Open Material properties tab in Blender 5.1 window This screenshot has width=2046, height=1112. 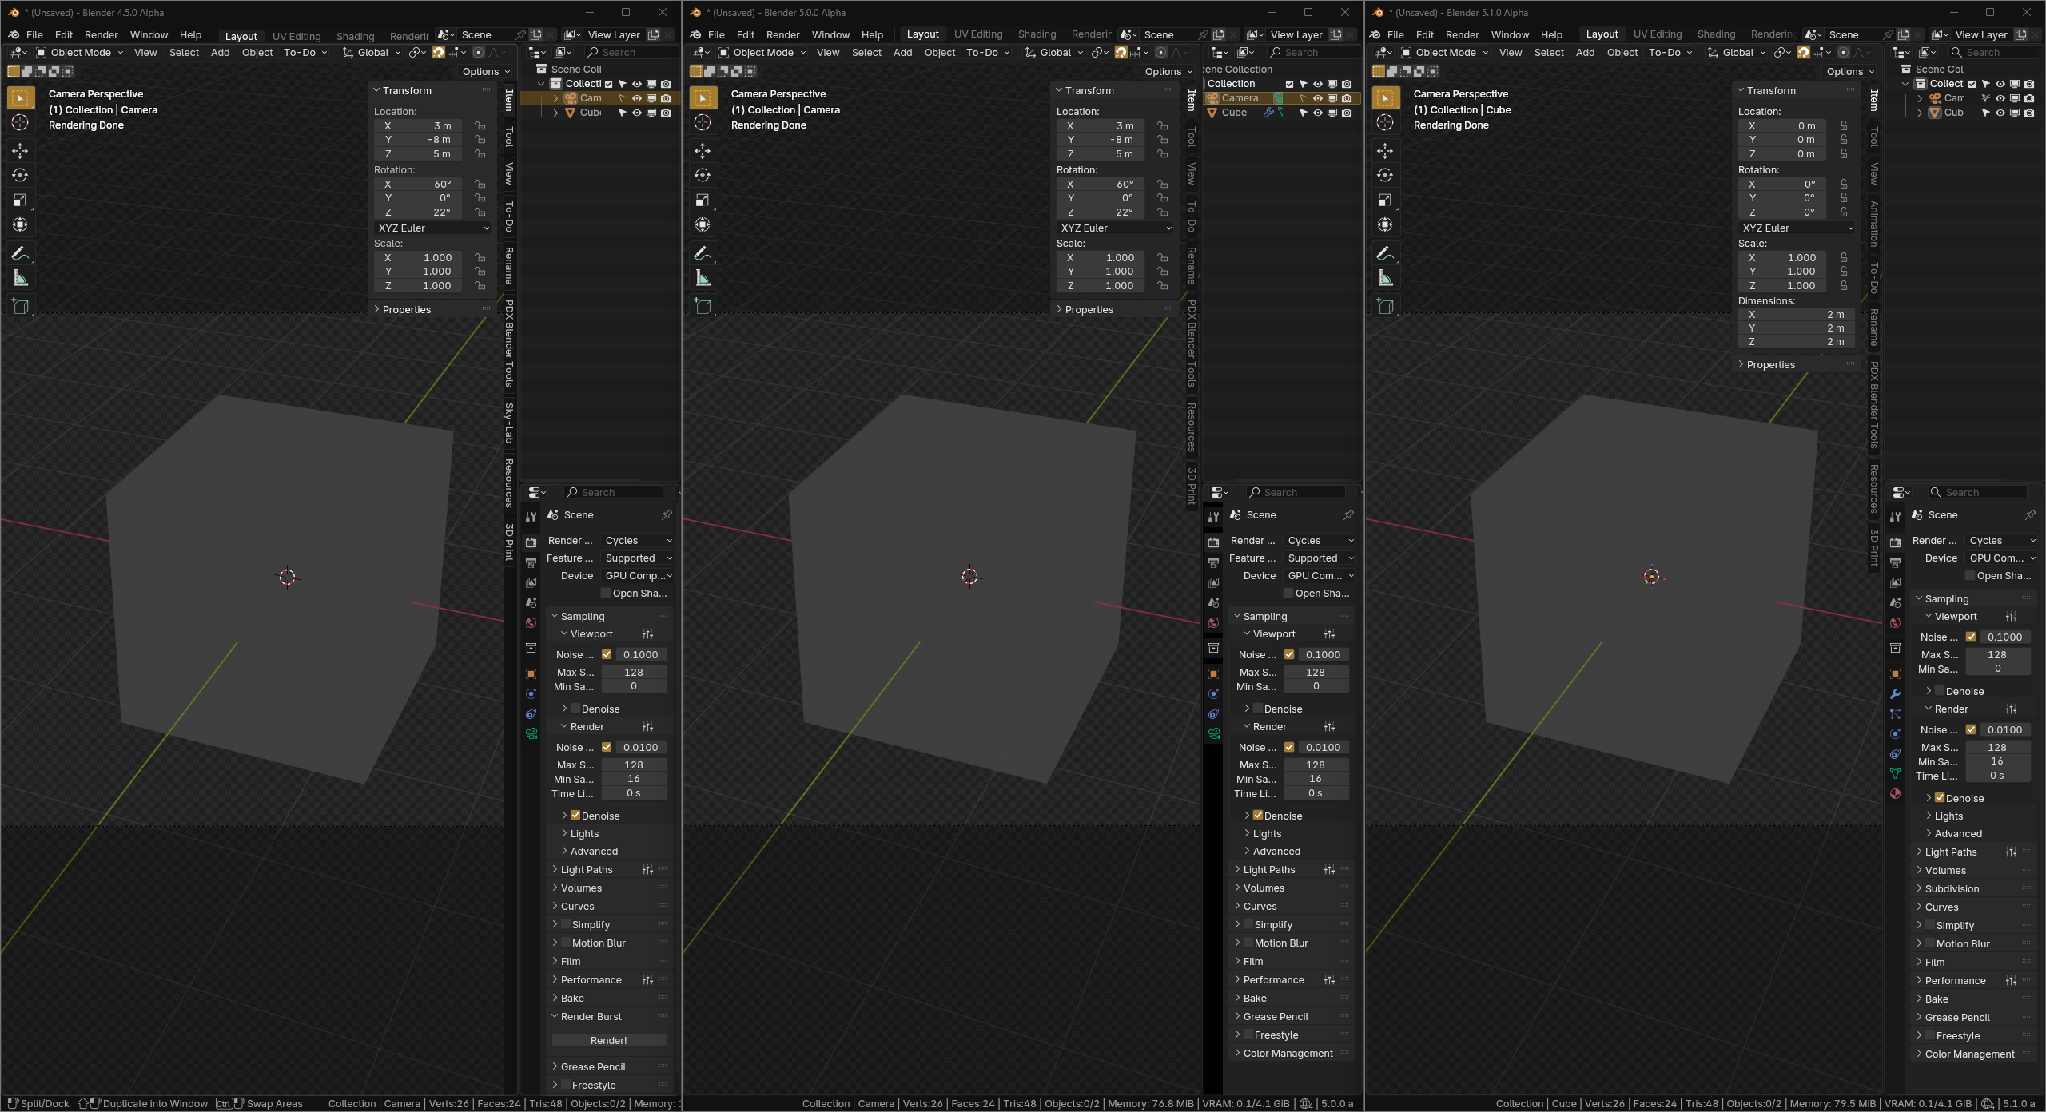[1896, 793]
